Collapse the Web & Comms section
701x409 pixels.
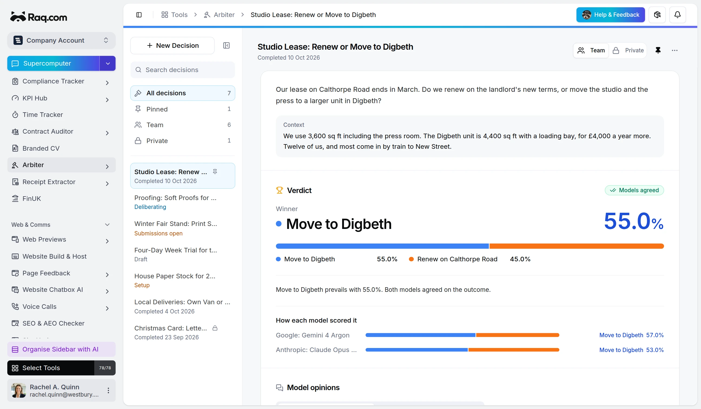click(x=107, y=224)
